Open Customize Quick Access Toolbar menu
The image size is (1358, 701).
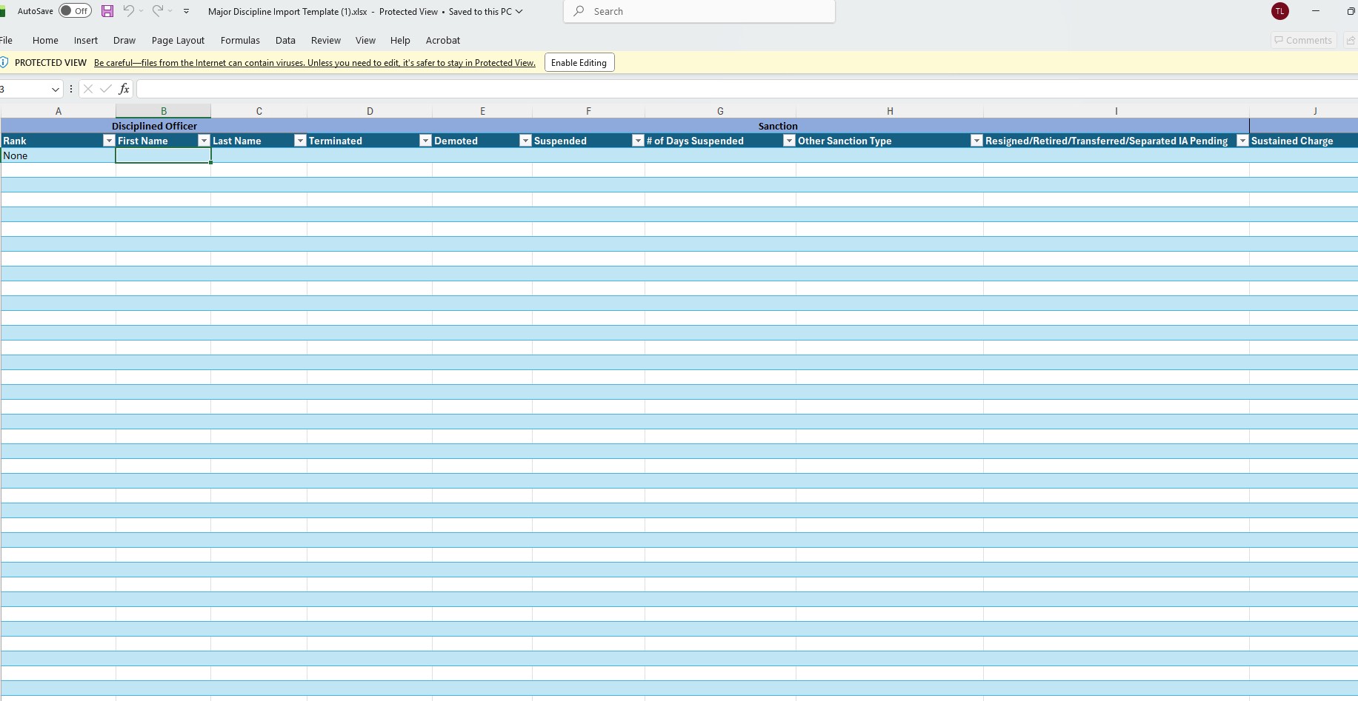click(x=186, y=11)
